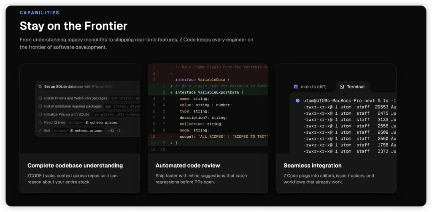Screen dimensions: 432x212
Task: Click the pencil icon next to Edit
Action: [40, 131]
